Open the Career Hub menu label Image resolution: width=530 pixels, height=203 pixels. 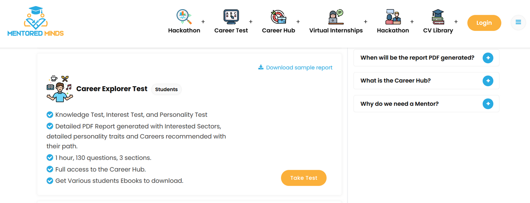point(278,31)
